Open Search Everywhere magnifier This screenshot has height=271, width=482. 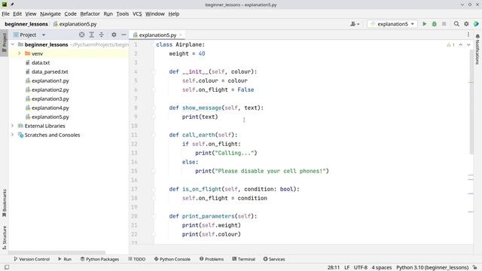(x=456, y=24)
